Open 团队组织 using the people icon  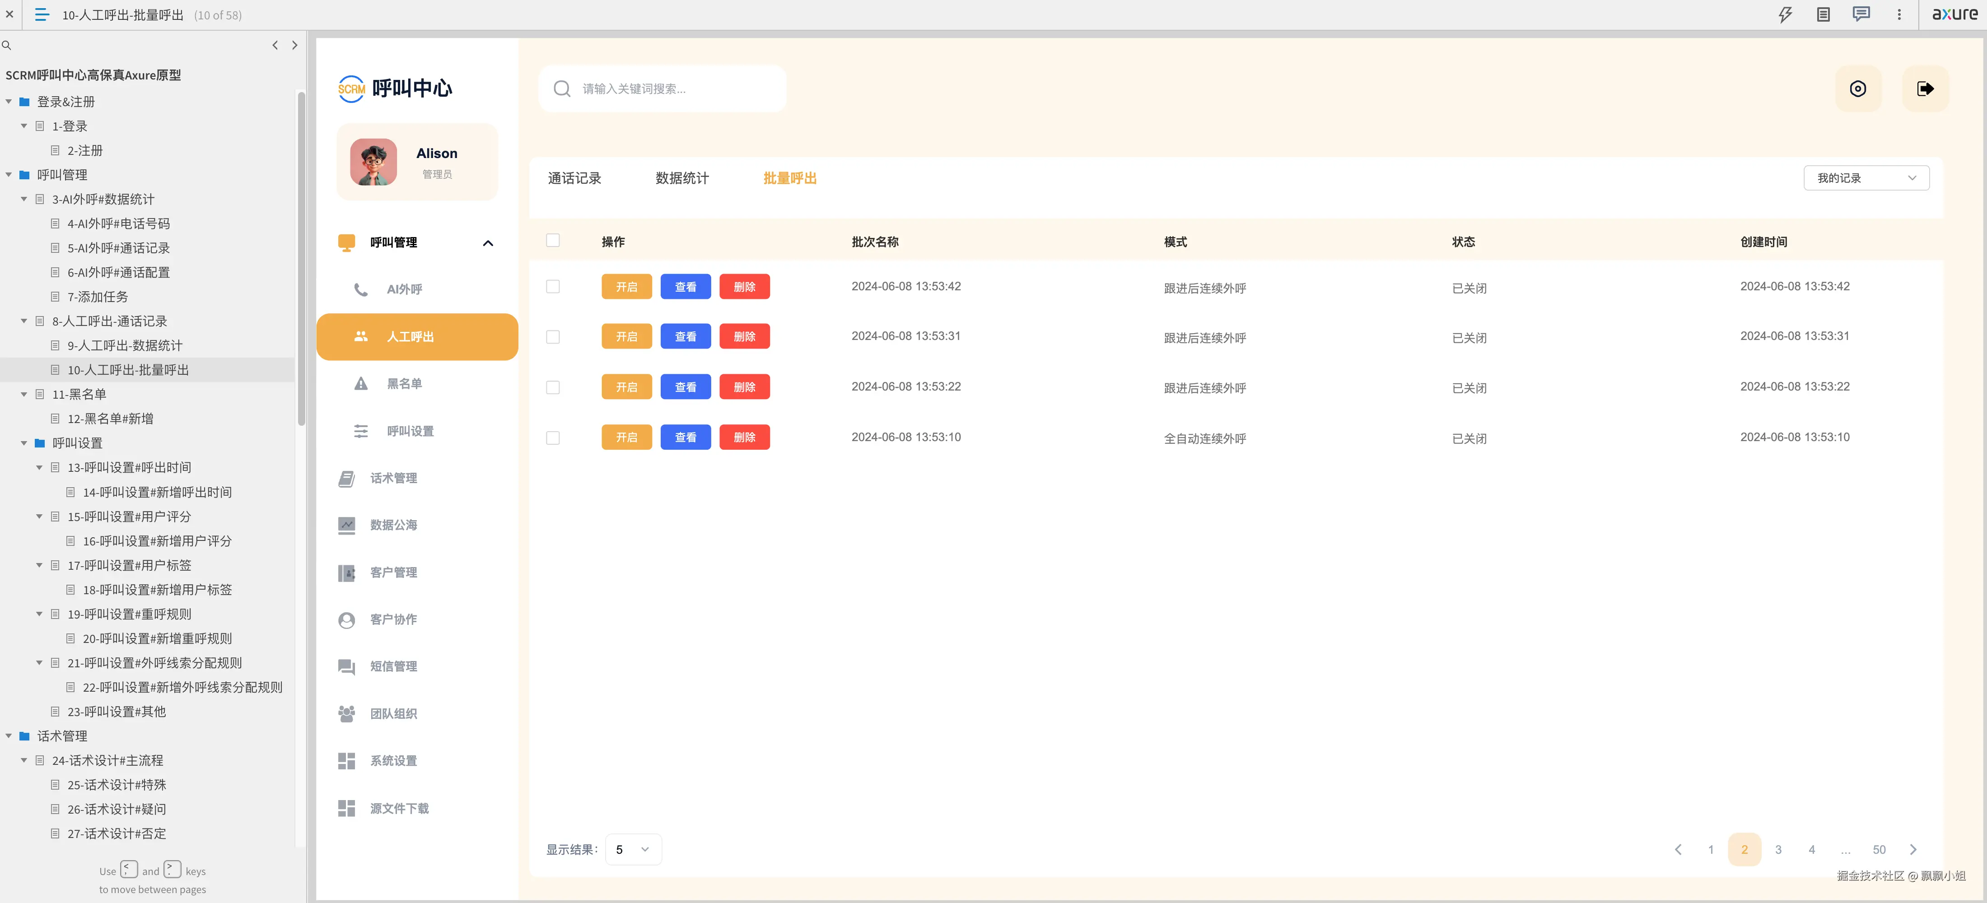tap(346, 713)
